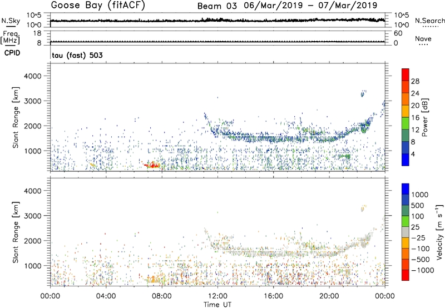This screenshot has width=445, height=308.
Task: Click the −1000 label on velocity colorbar
Action: pyautogui.click(x=423, y=270)
